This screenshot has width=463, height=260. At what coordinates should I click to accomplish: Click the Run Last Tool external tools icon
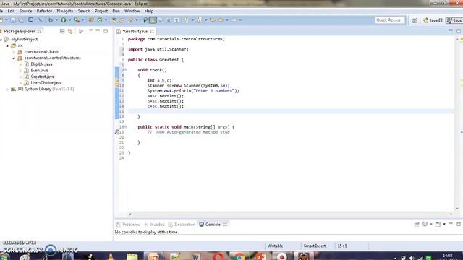[77, 20]
